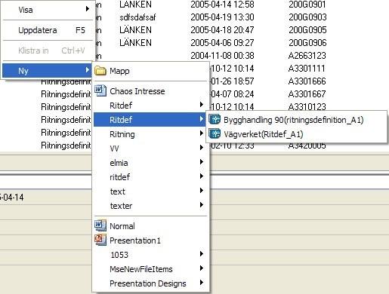Click the Vägverket Ritdef_A1 icon
Image resolution: width=389 pixels, height=294 pixels.
pyautogui.click(x=215, y=134)
